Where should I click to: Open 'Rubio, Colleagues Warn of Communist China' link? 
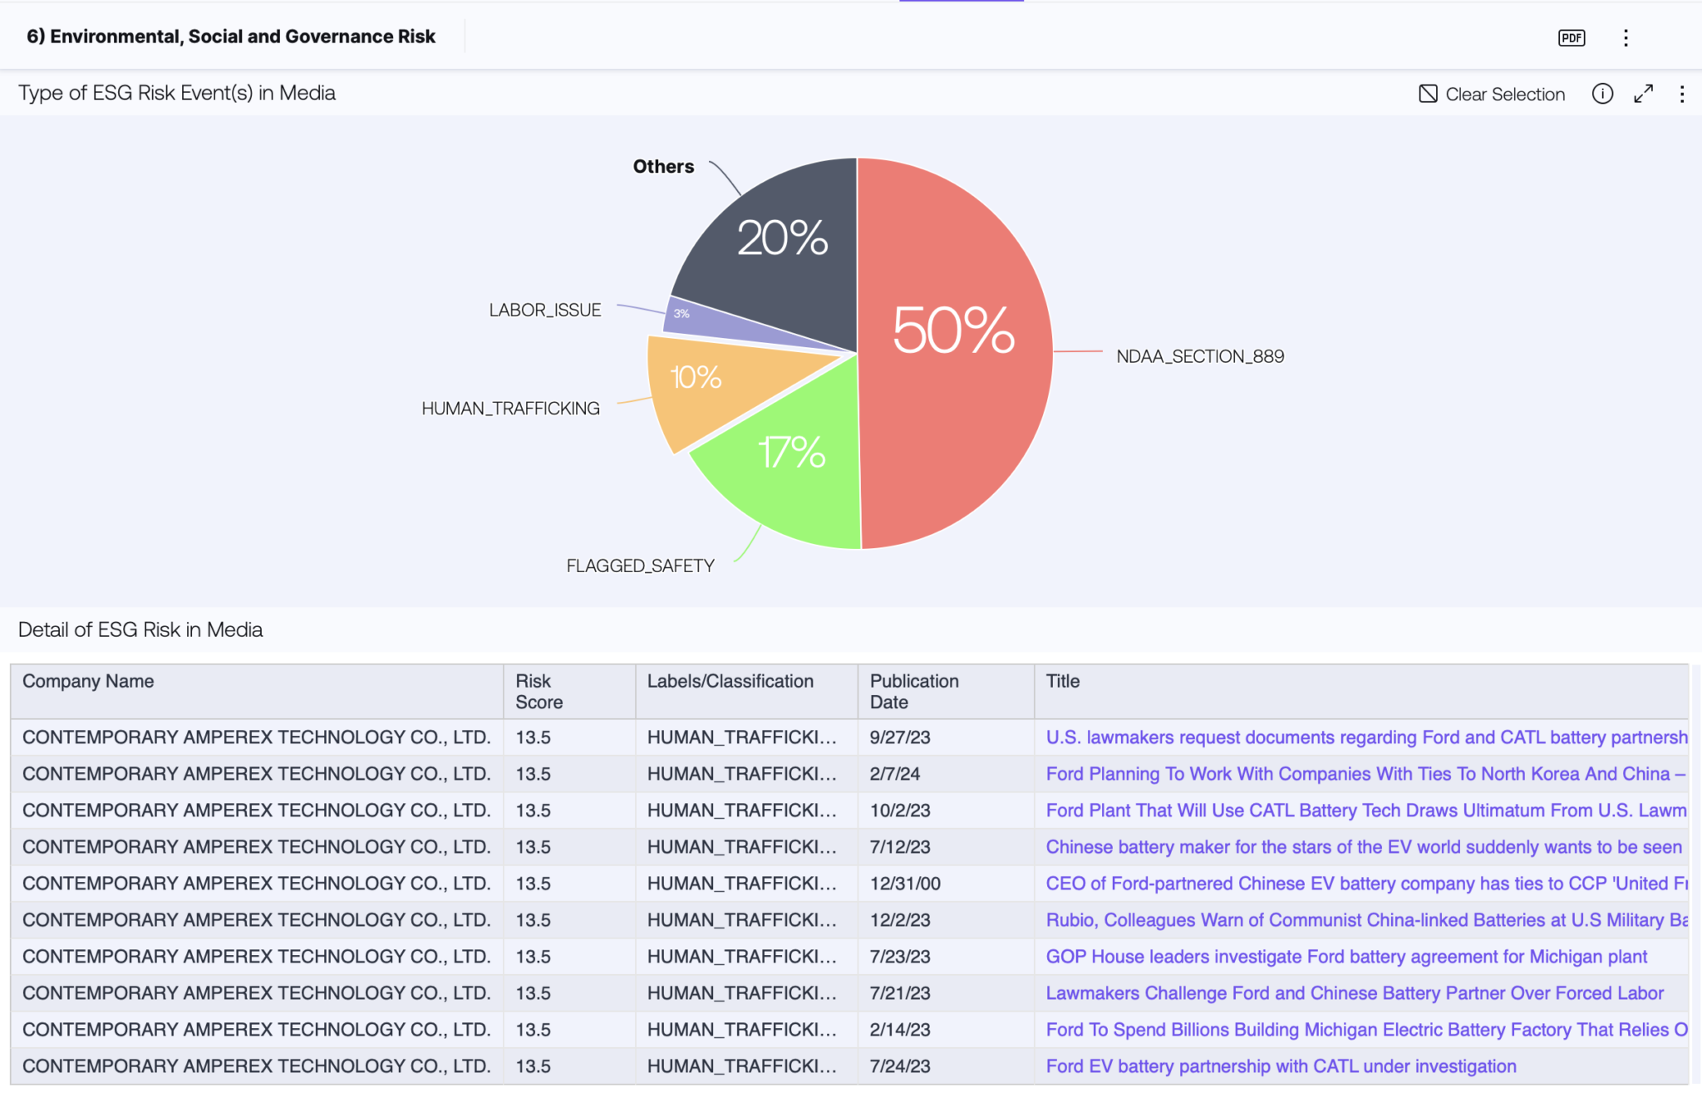click(1363, 920)
